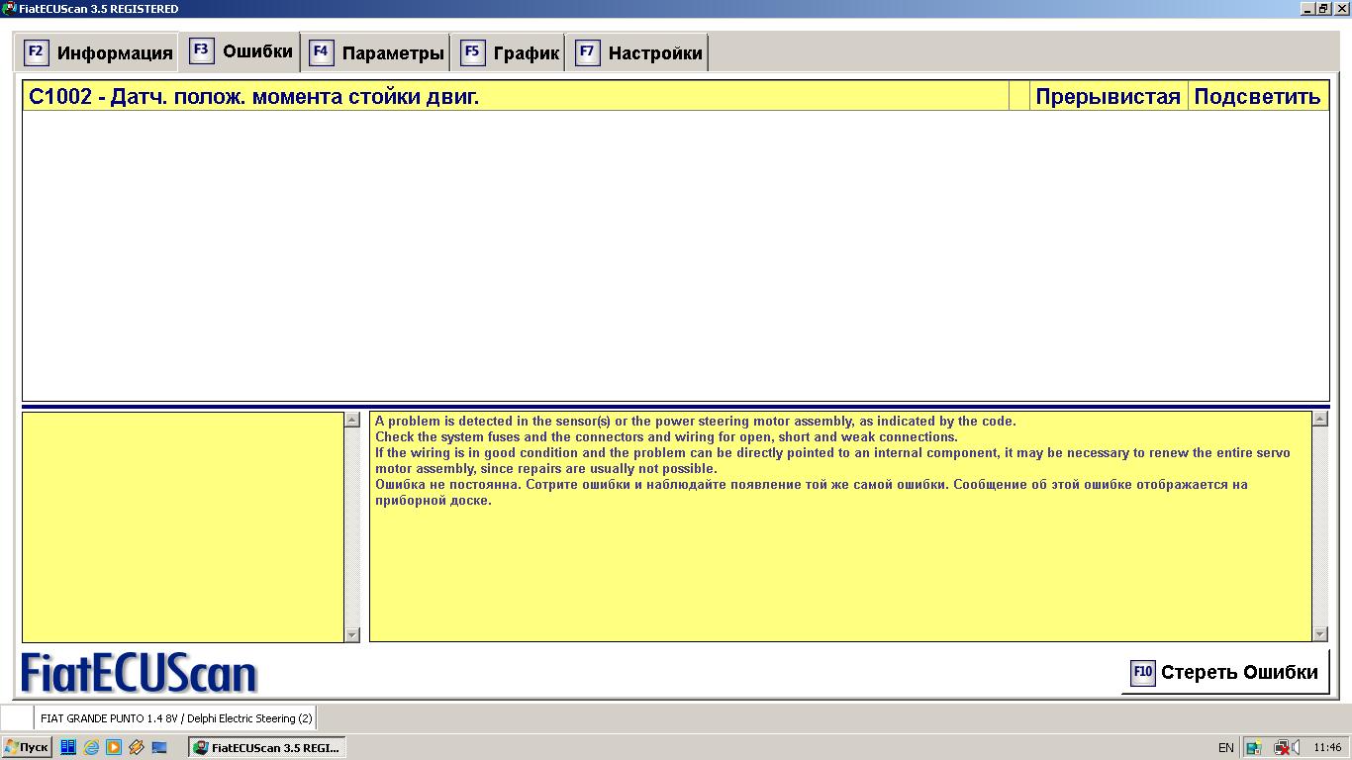Open the Пуск start menu

tap(27, 747)
